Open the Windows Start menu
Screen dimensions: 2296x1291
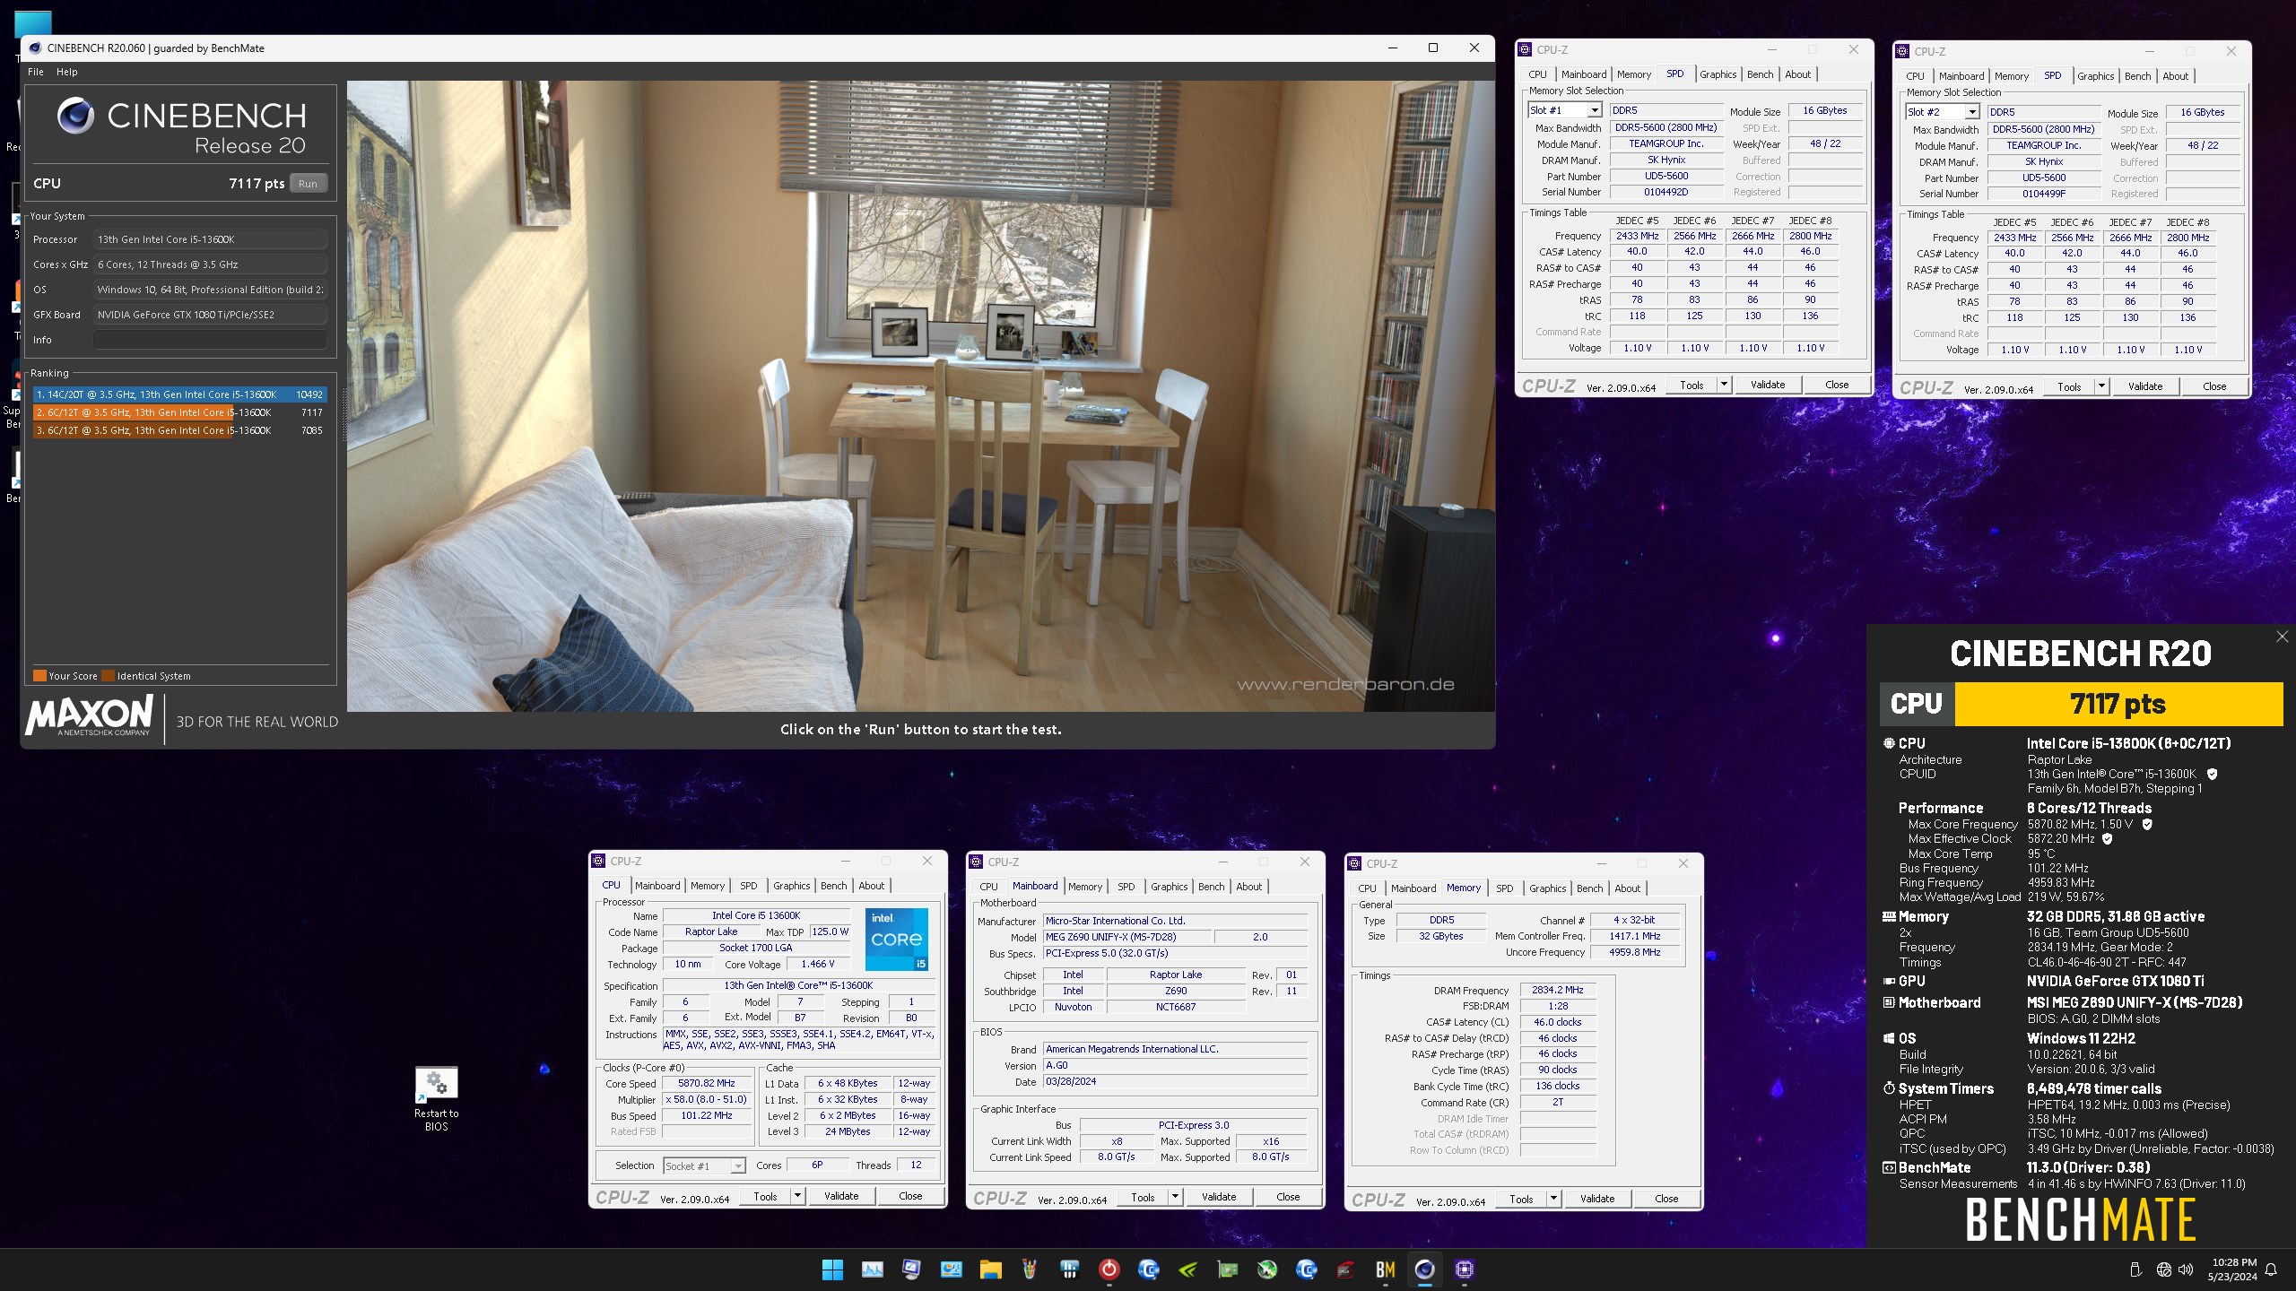pyautogui.click(x=832, y=1269)
